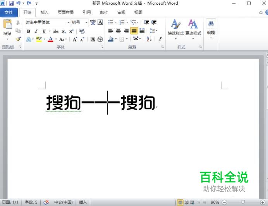Click the spell check status bar icon

[46, 203]
